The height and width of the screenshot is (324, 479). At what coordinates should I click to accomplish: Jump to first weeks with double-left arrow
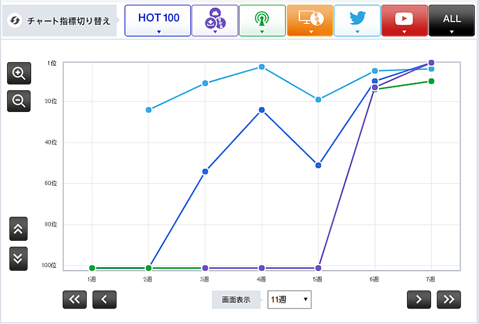(75, 299)
